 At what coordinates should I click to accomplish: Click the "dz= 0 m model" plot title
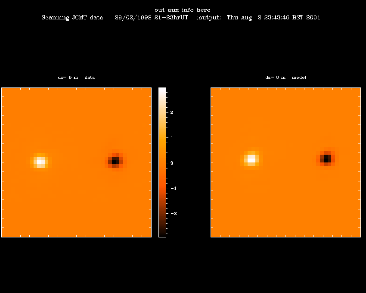(x=285, y=78)
